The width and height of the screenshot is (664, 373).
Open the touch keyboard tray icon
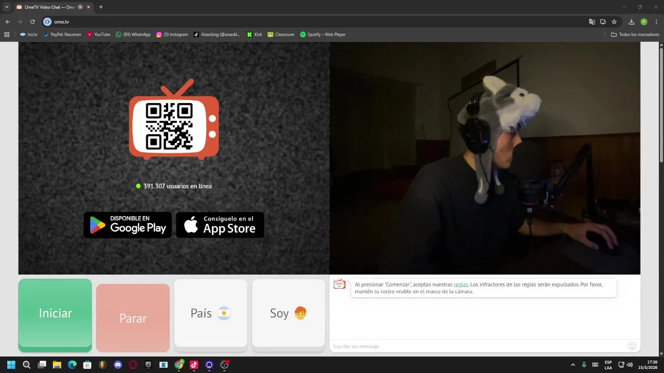pos(595,365)
